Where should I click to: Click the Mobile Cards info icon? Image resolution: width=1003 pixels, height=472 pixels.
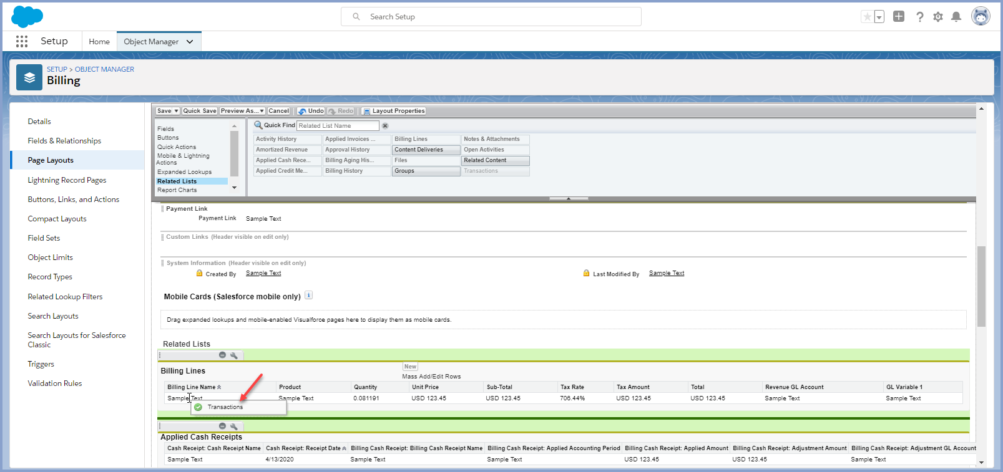coord(308,296)
